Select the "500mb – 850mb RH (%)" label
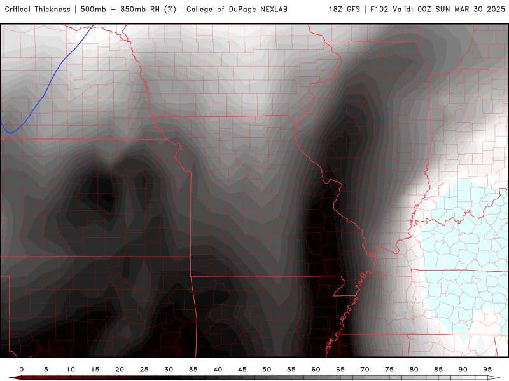Screen dimensions: 509x381 pyautogui.click(x=129, y=9)
